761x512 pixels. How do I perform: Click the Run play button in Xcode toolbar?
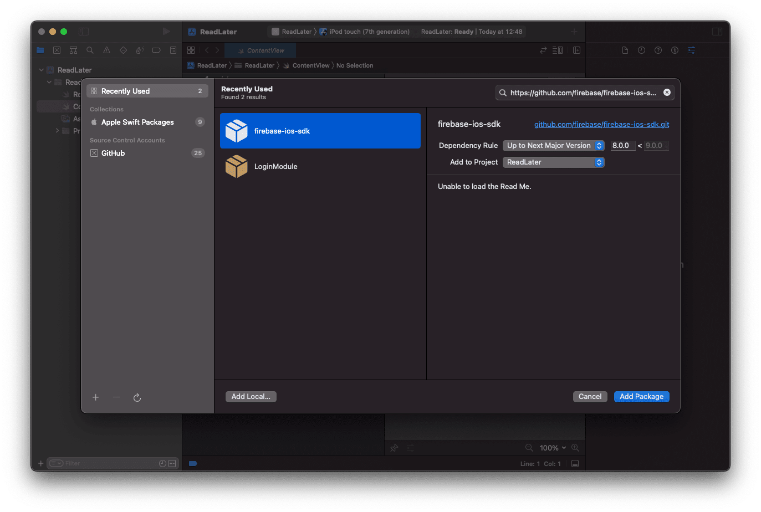coord(166,32)
